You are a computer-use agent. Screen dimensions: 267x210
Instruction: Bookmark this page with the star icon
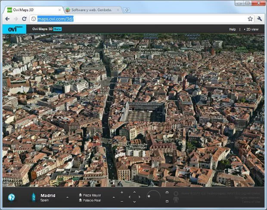click(x=250, y=19)
